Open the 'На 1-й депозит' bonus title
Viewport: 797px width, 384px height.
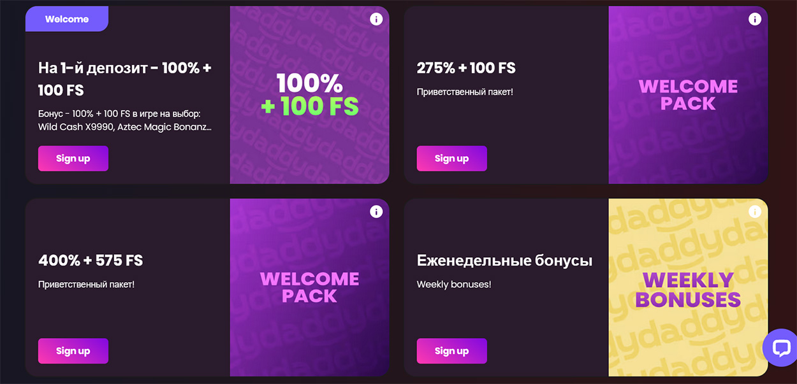[x=125, y=78]
